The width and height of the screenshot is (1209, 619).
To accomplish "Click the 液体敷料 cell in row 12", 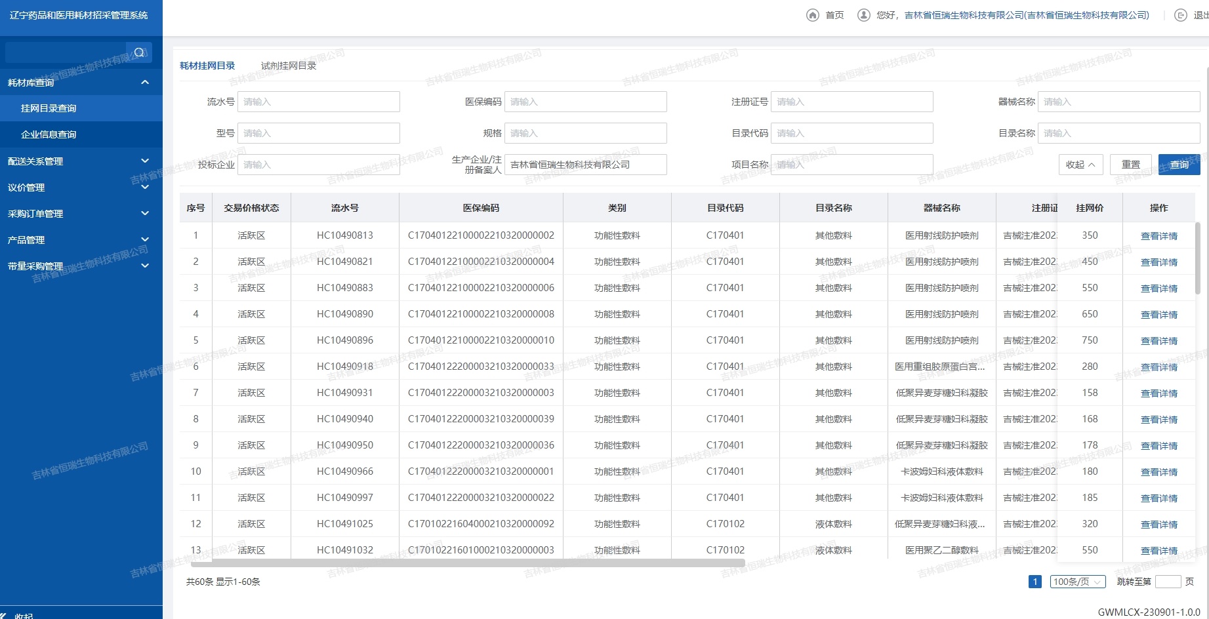I will [x=833, y=524].
